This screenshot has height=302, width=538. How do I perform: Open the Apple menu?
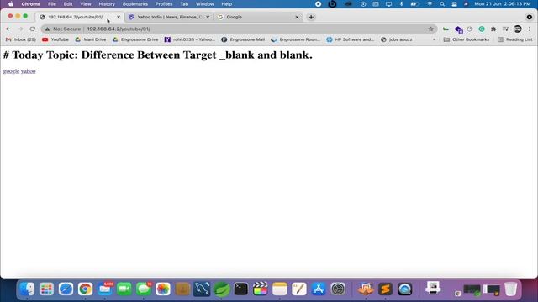pyautogui.click(x=11, y=4)
